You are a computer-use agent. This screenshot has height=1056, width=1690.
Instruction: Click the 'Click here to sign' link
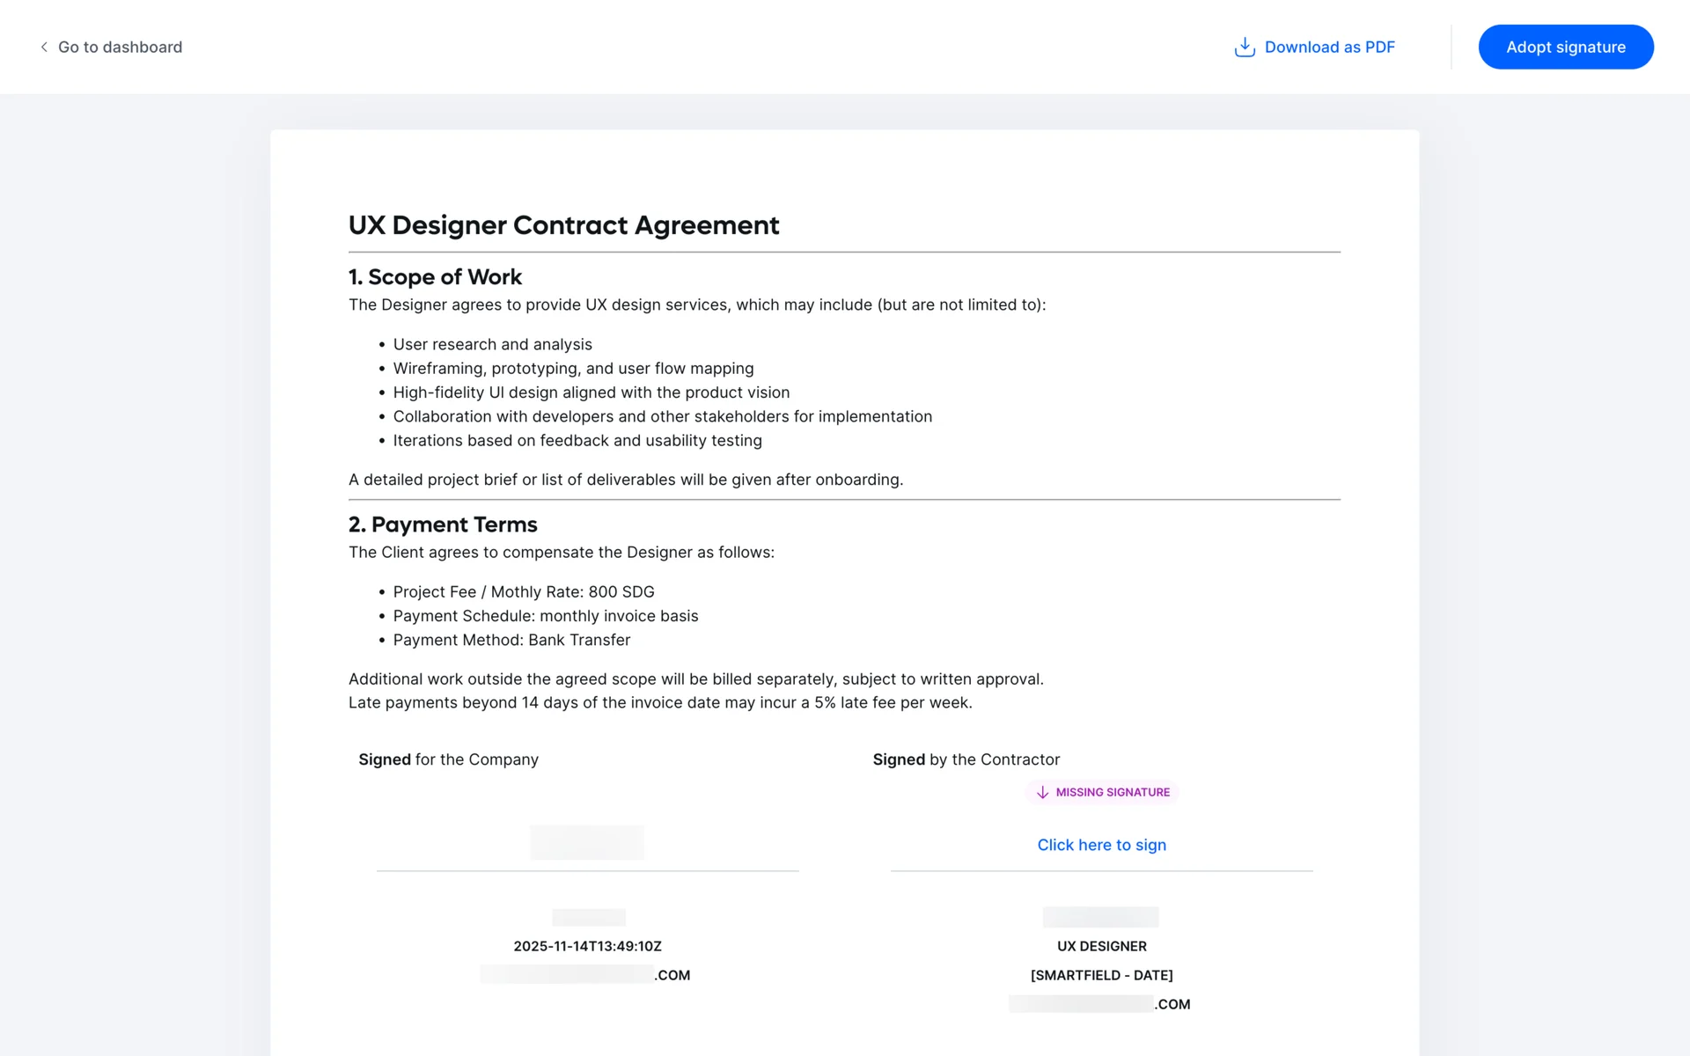pos(1101,845)
